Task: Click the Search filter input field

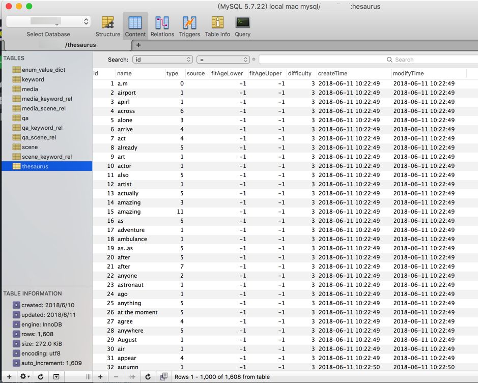Action: 368,60
